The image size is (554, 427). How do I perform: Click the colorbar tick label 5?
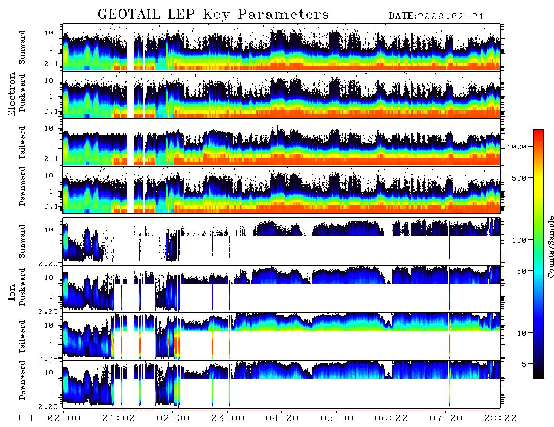point(524,364)
